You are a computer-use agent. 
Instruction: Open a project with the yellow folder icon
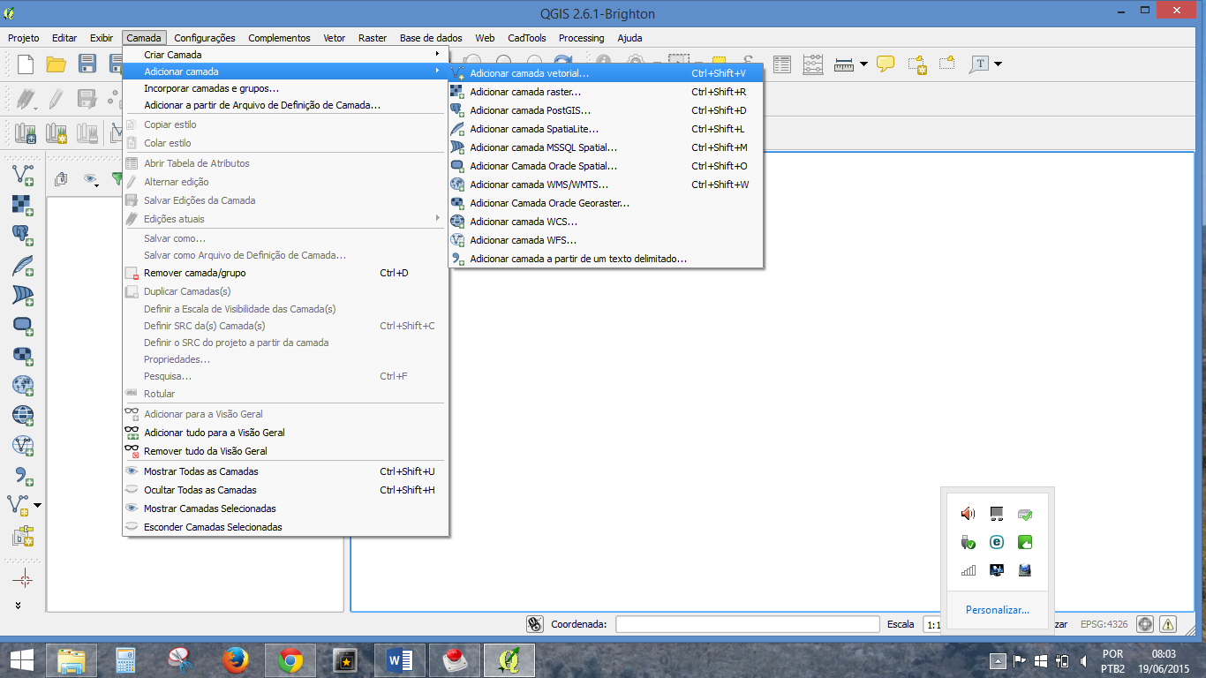[57, 64]
